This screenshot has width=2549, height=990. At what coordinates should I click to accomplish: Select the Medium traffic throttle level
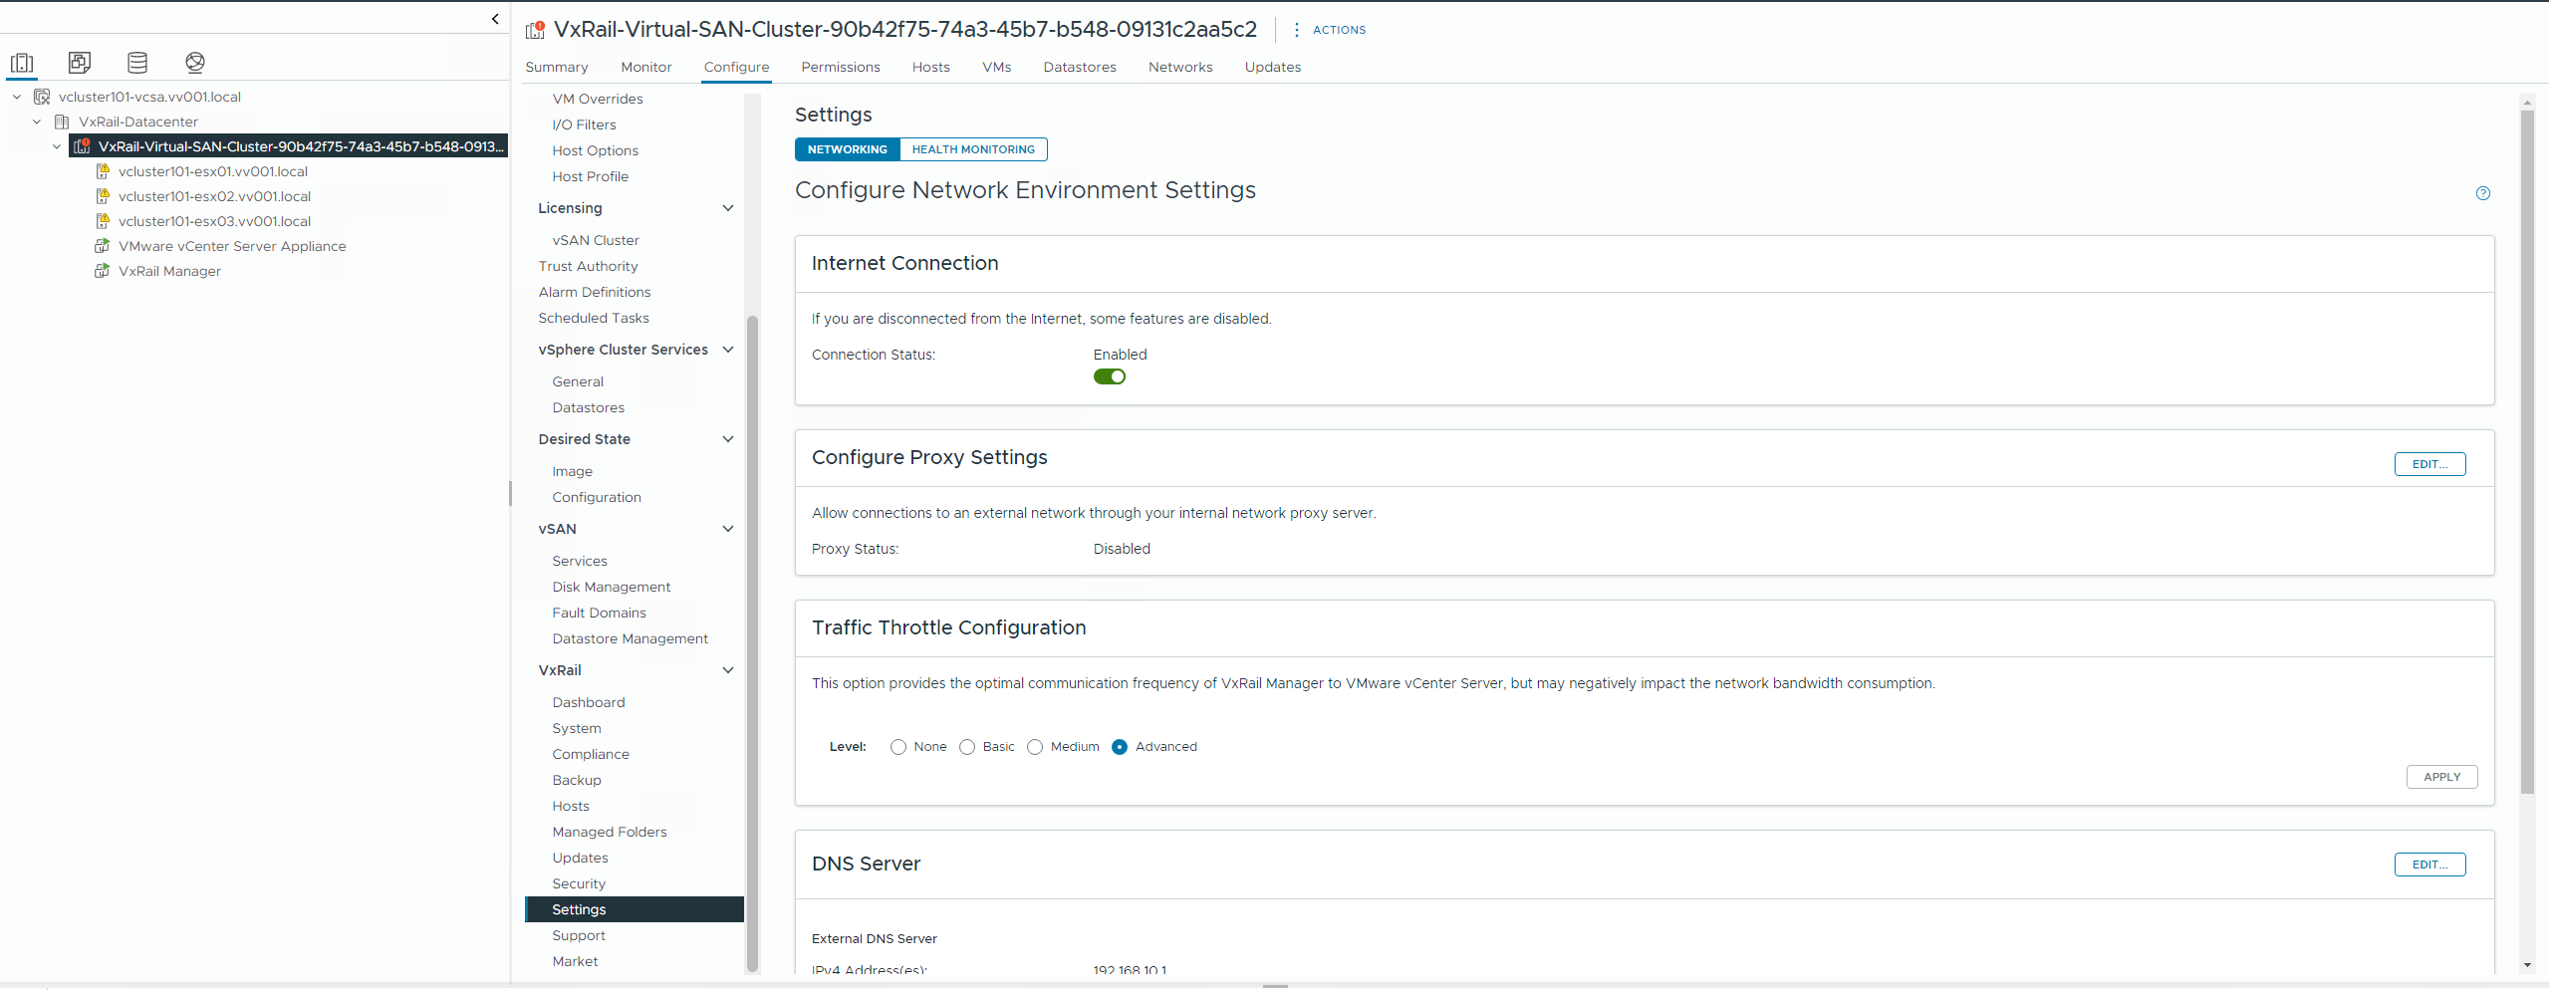click(1034, 746)
